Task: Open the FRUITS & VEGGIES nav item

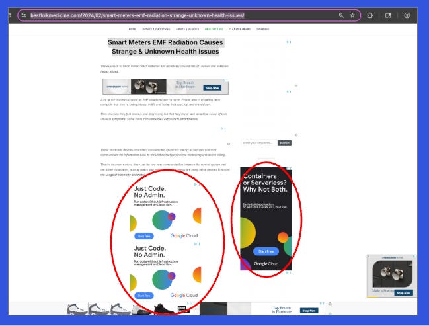Action: pyautogui.click(x=188, y=29)
